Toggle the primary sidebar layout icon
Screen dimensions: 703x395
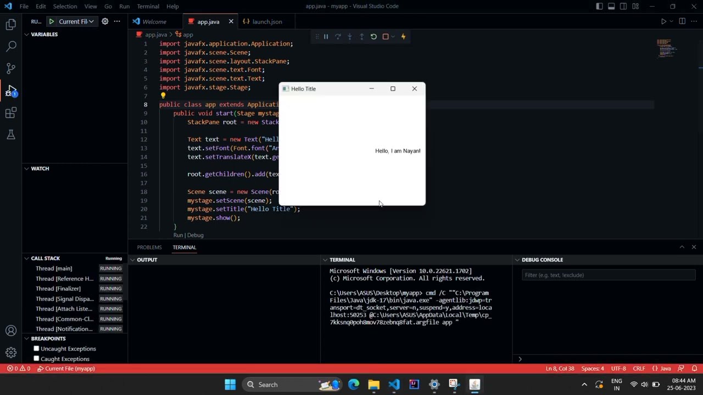pos(599,6)
